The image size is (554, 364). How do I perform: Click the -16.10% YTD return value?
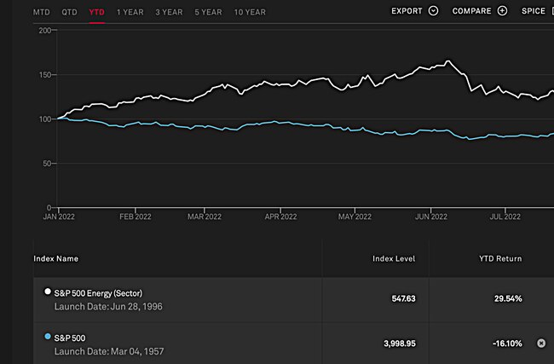click(x=507, y=344)
